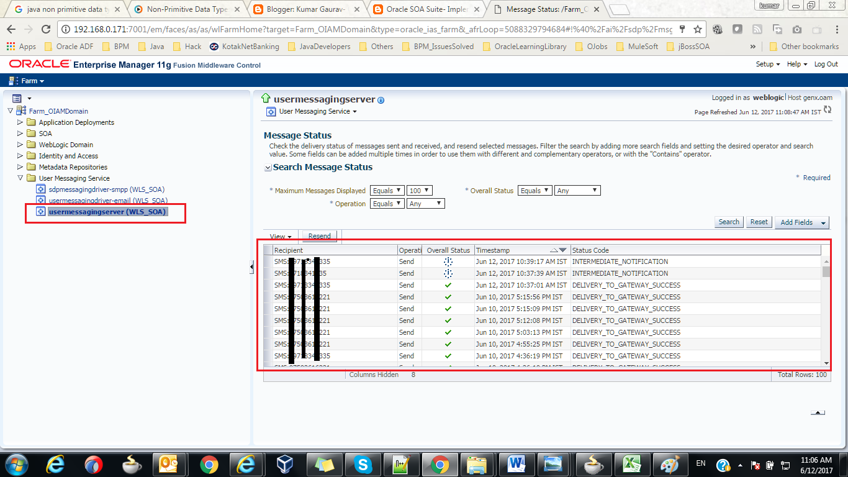Open the Operation Equals operator dropdown
The height and width of the screenshot is (477, 848).
(x=387, y=204)
